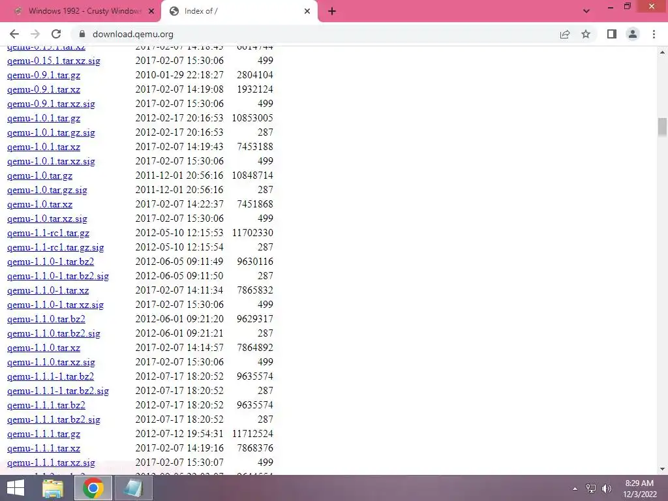
Task: Open the Chrome three-dot menu
Action: point(654,34)
